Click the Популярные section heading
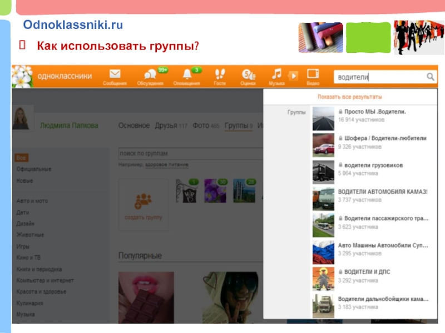Image resolution: width=445 pixels, height=333 pixels. click(140, 256)
